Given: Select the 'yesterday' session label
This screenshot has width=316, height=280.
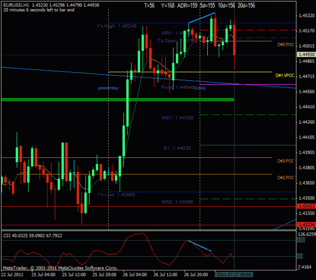Looking at the screenshot, I should 108,88.
